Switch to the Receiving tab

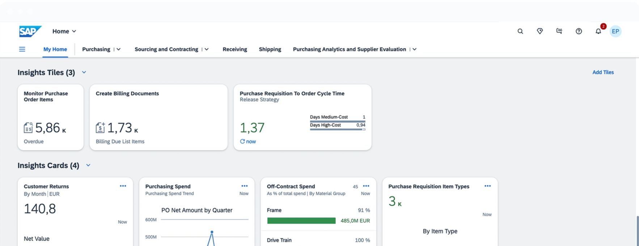[234, 49]
